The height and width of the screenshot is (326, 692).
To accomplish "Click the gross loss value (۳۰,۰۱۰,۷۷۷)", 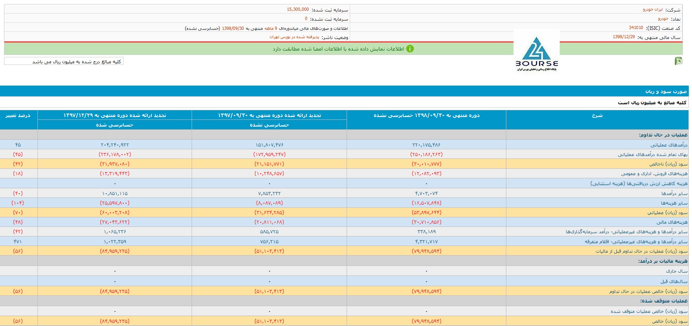I will click(426, 164).
